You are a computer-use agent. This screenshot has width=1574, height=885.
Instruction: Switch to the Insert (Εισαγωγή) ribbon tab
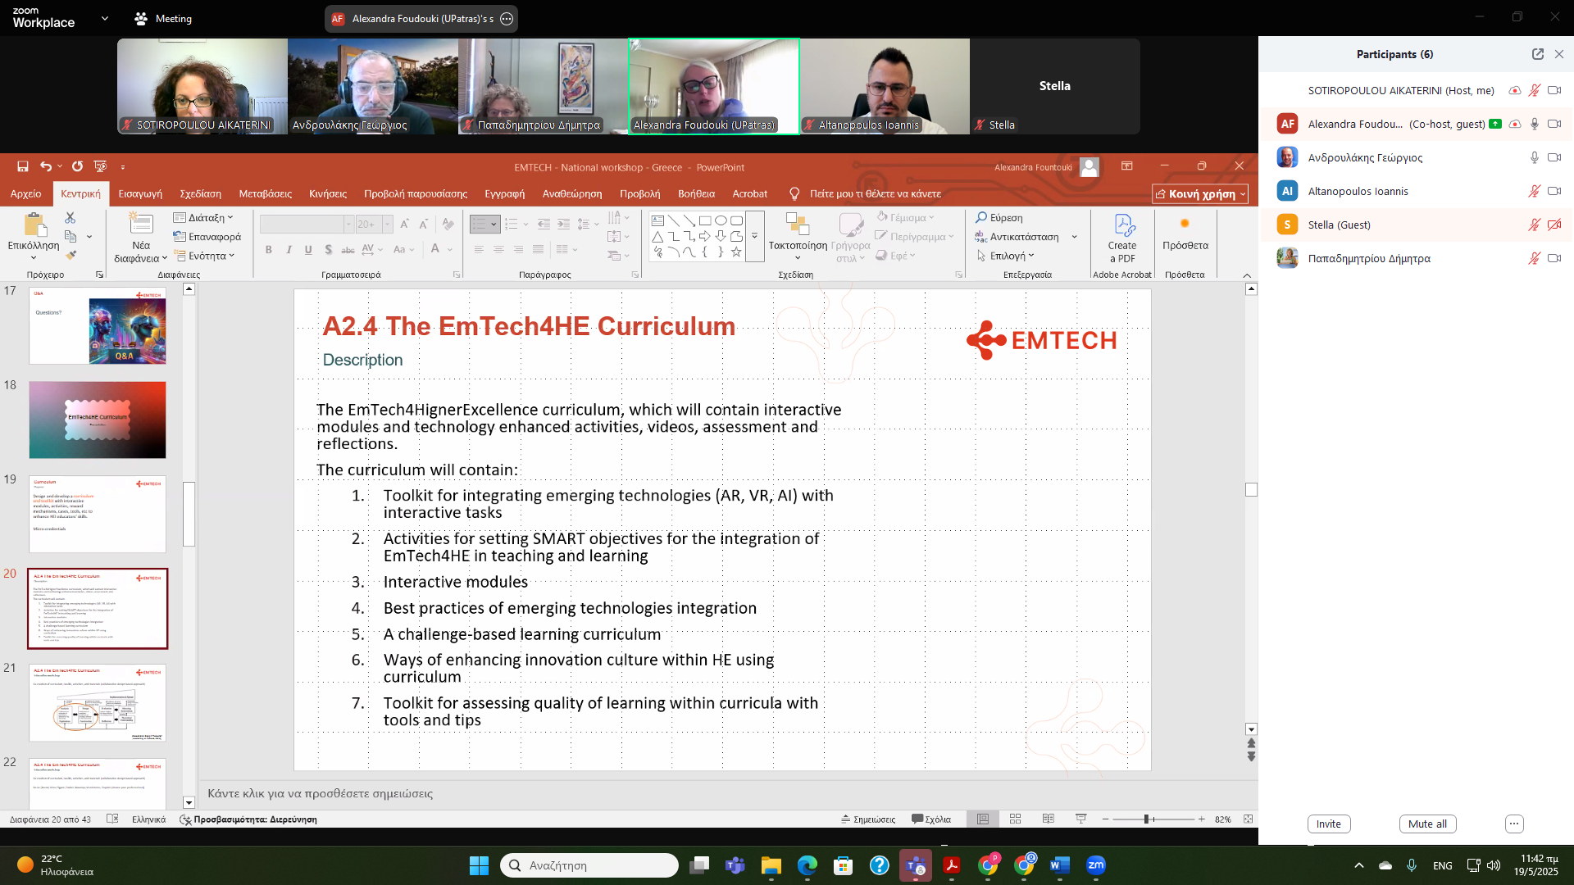coord(140,194)
